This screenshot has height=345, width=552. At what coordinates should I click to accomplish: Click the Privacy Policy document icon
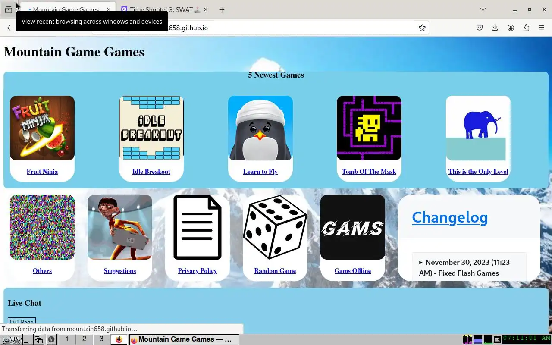(198, 227)
